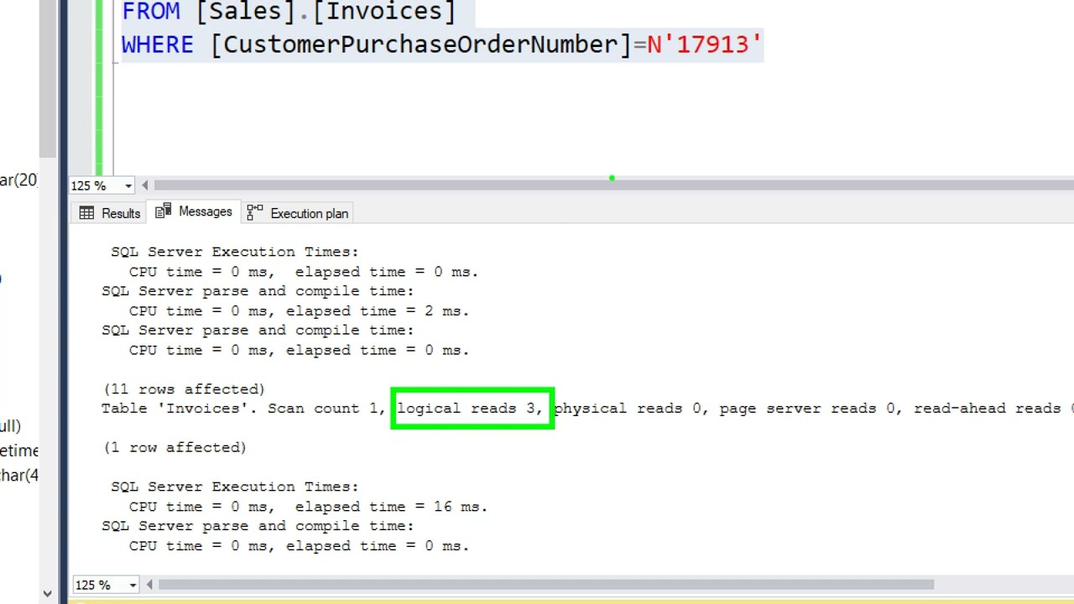Click the [CustomerPurchaseOrderNumber] column in the query
The width and height of the screenshot is (1074, 604).
(420, 44)
